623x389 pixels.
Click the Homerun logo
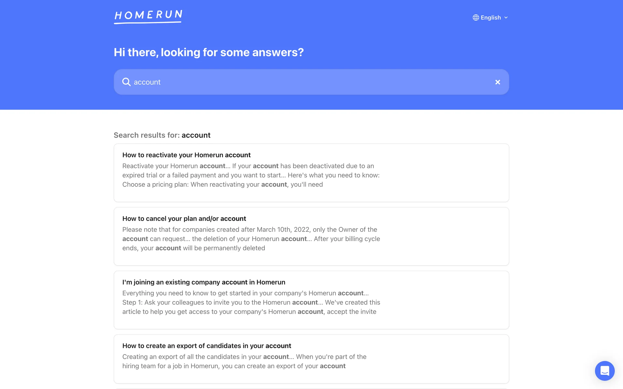click(148, 17)
